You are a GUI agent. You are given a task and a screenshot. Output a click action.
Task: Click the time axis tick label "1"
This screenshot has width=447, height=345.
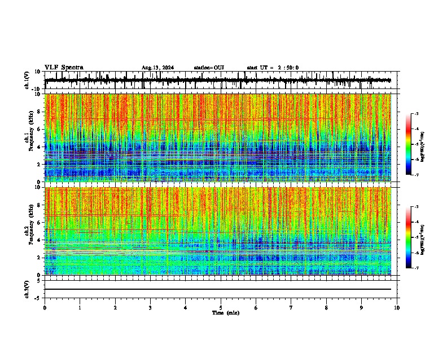(x=80, y=308)
